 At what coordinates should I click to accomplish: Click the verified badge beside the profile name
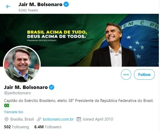tap(52, 87)
